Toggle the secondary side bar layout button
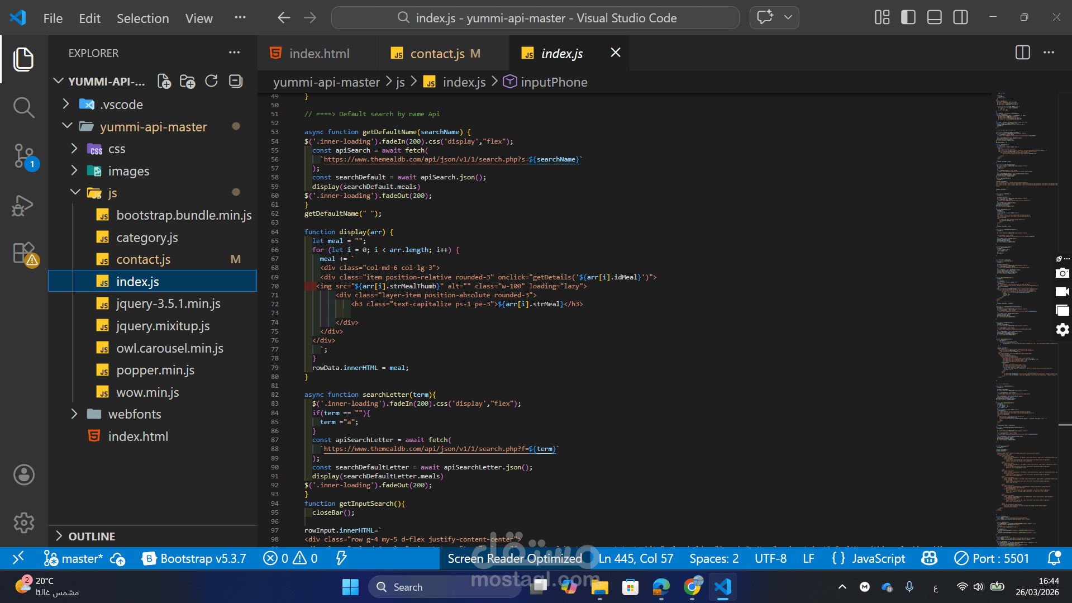Image resolution: width=1072 pixels, height=603 pixels. click(x=960, y=18)
